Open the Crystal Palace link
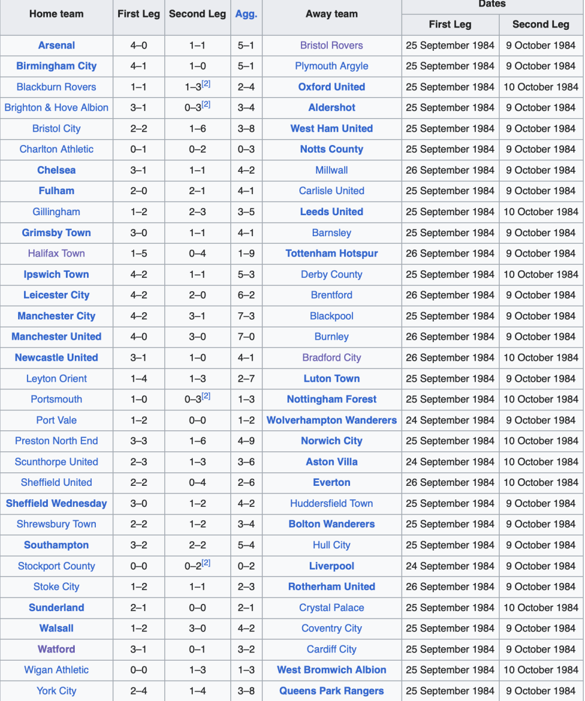 (x=331, y=607)
